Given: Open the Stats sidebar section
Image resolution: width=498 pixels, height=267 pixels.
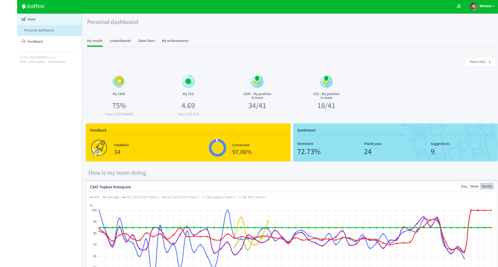Looking at the screenshot, I should coord(50,19).
